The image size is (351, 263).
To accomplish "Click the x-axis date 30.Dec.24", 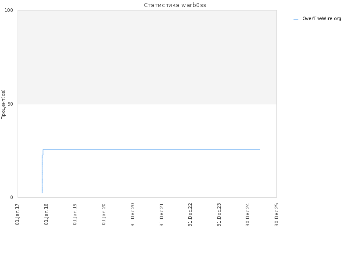I will click(247, 215).
